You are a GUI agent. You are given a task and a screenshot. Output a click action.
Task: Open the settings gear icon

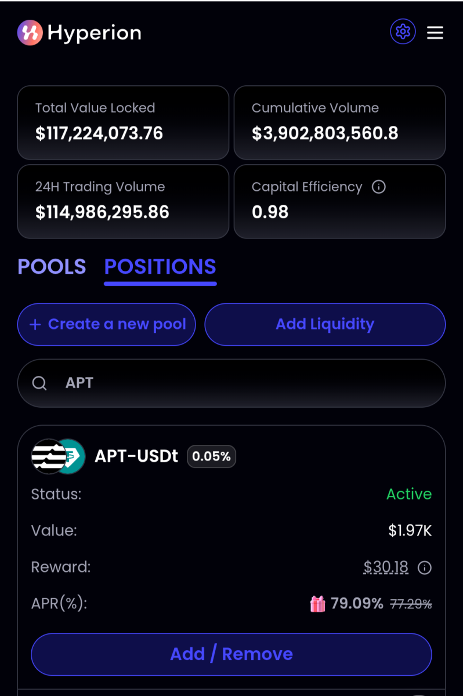pos(403,32)
